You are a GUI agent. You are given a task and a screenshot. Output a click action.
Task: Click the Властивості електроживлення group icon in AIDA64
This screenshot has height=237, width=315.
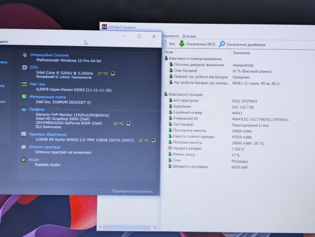(x=166, y=58)
